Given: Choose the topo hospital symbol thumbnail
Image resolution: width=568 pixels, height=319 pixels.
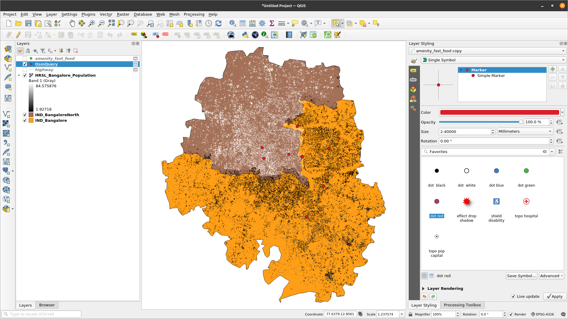Looking at the screenshot, I should point(526,201).
